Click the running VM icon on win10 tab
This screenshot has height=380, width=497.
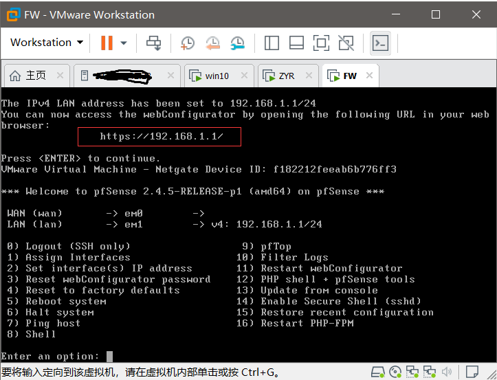[x=195, y=76]
